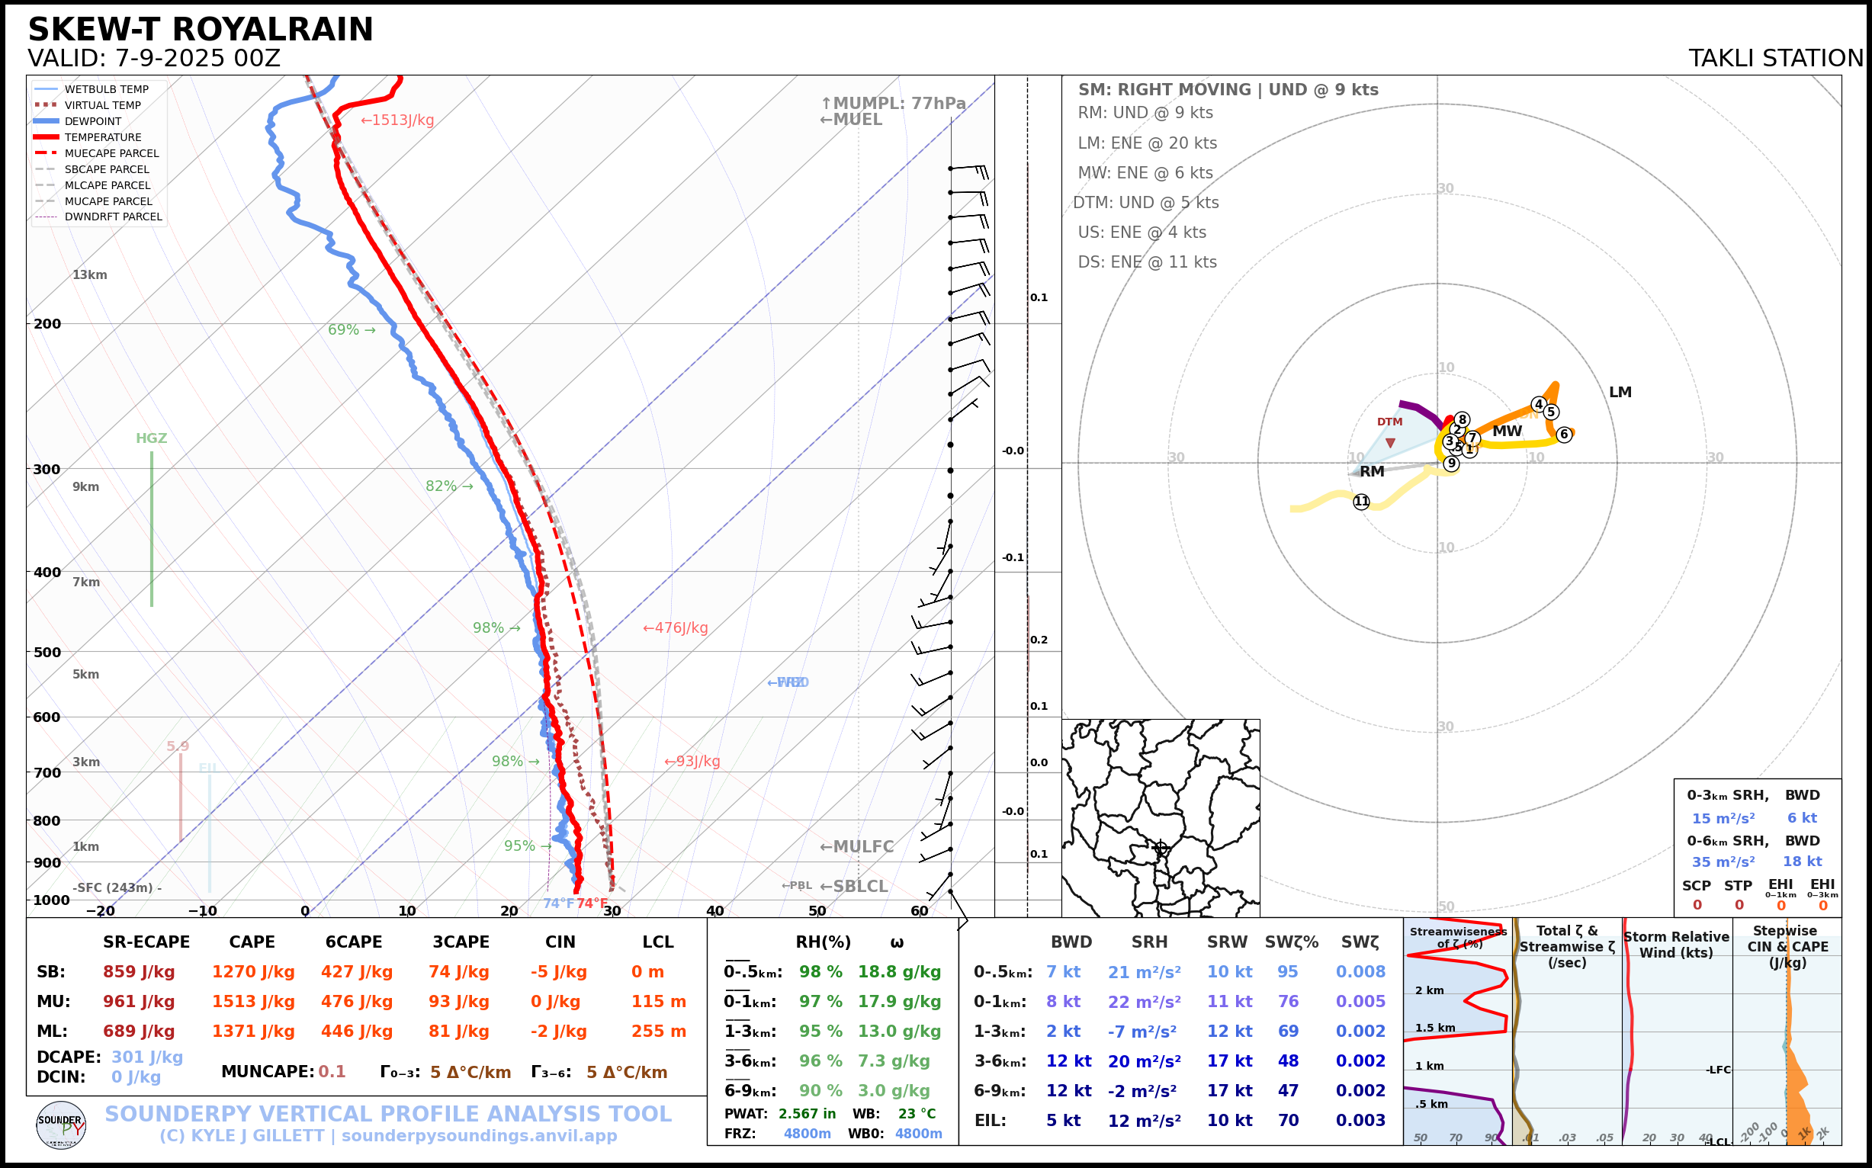This screenshot has width=1872, height=1168.
Task: Click the PWAT 2.567 in value
Action: [x=807, y=1113]
